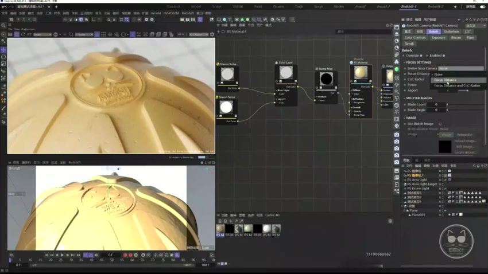The width and height of the screenshot is (488, 274).
Task: Adjust the Blade Count slider
Action: [x=465, y=104]
